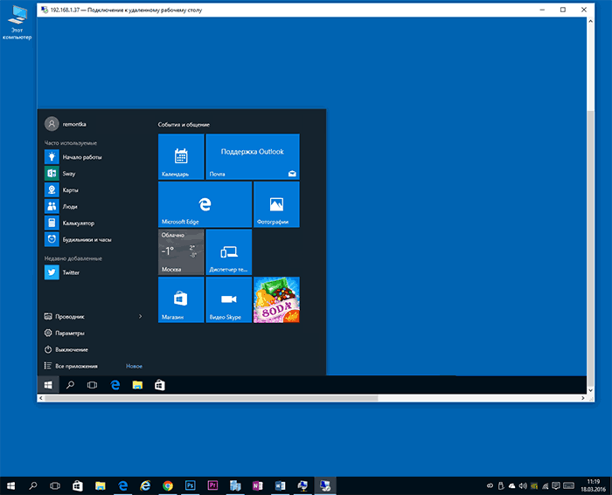Image resolution: width=612 pixels, height=495 pixels.
Task: Open the weather tile showing Москва
Action: pos(181,252)
